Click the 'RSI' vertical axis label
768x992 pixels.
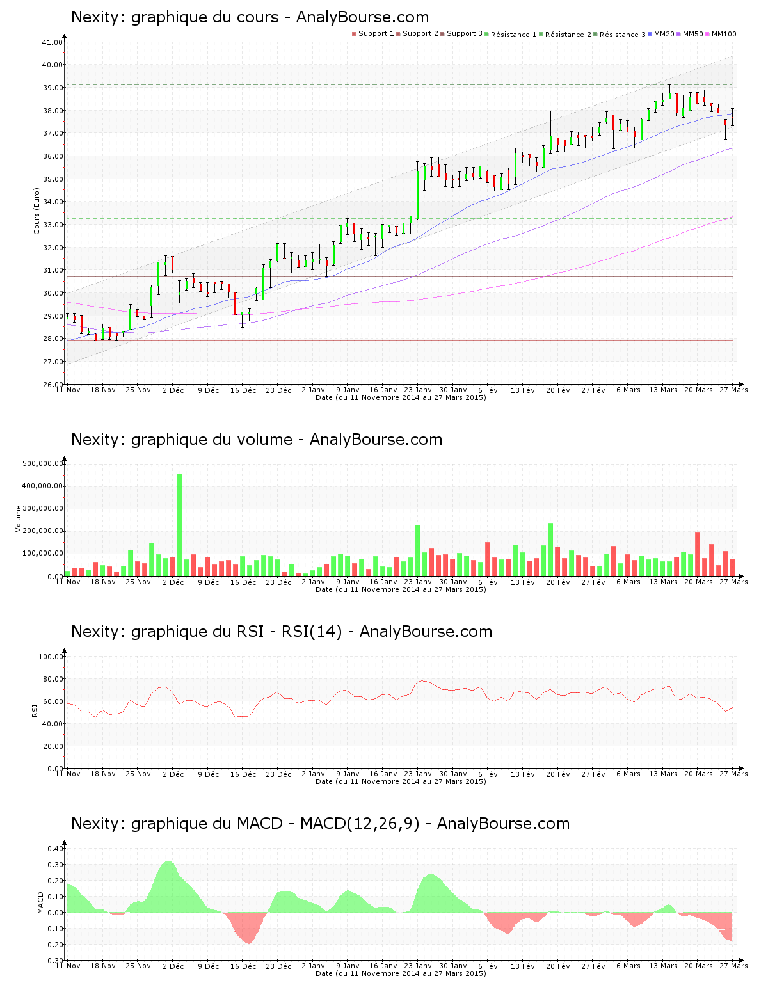(35, 710)
